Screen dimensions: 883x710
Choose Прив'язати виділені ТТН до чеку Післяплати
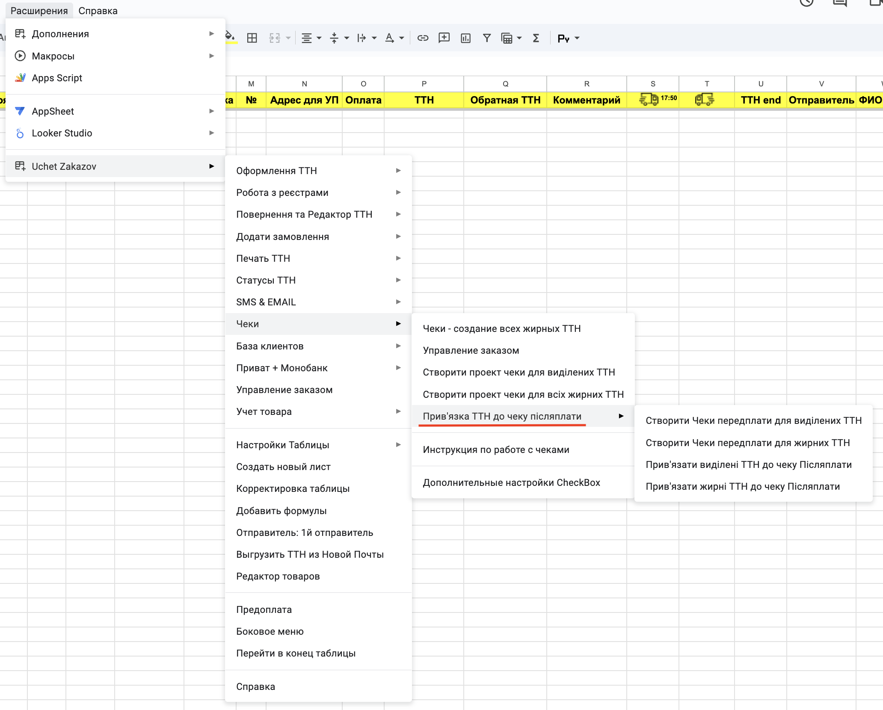(x=748, y=464)
